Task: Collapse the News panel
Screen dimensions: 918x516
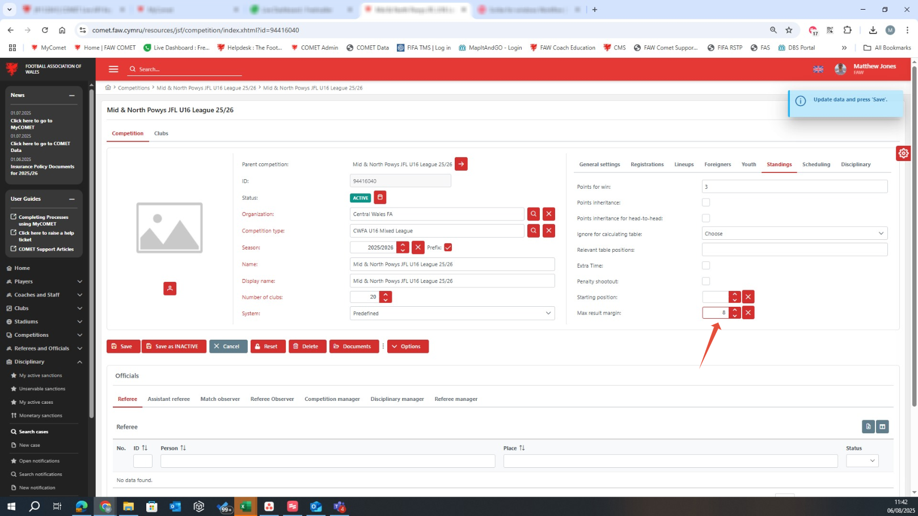Action: coord(72,96)
